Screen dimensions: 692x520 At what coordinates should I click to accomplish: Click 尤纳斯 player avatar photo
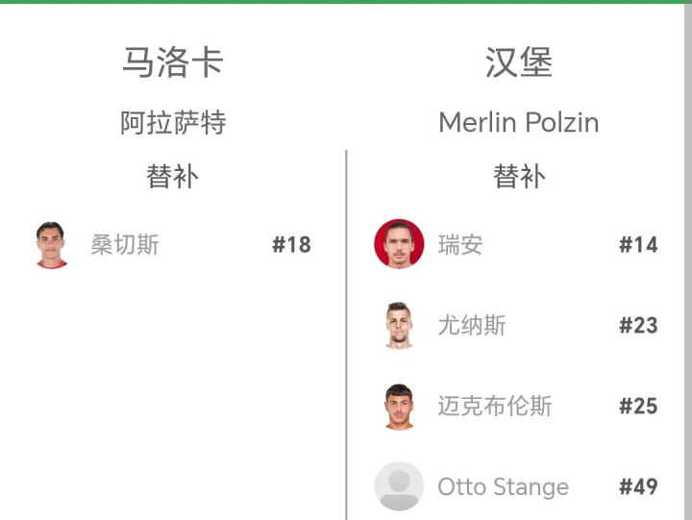coord(399,325)
